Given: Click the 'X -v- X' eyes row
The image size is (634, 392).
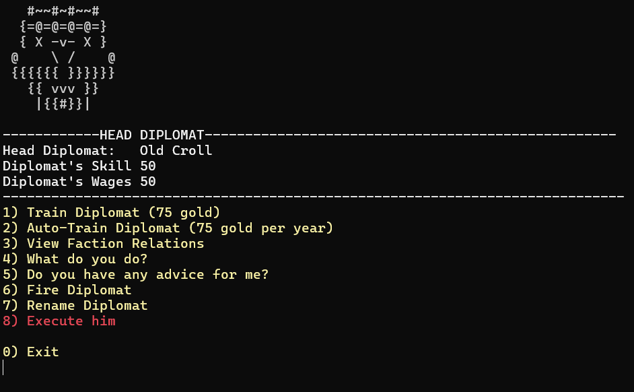Looking at the screenshot, I should click(63, 42).
